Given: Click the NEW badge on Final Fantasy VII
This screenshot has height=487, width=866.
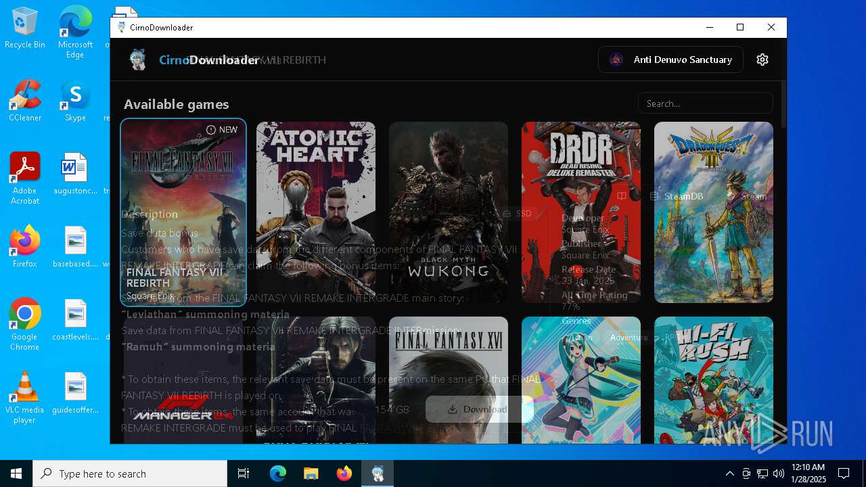Looking at the screenshot, I should 222,130.
